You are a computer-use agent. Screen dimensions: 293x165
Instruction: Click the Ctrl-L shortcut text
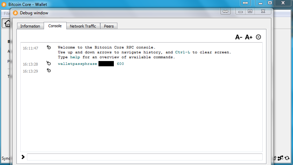183,52
